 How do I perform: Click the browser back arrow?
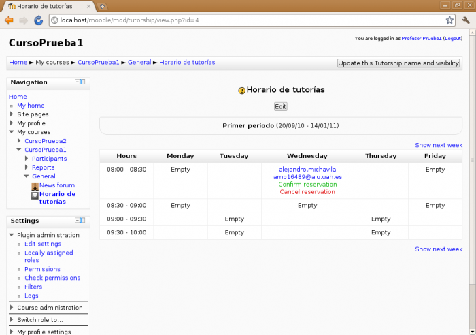tap(9, 20)
